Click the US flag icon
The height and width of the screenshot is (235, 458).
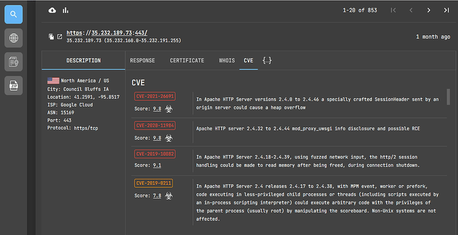pos(53,80)
